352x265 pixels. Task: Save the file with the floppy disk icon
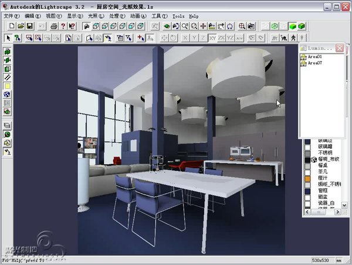[30, 26]
